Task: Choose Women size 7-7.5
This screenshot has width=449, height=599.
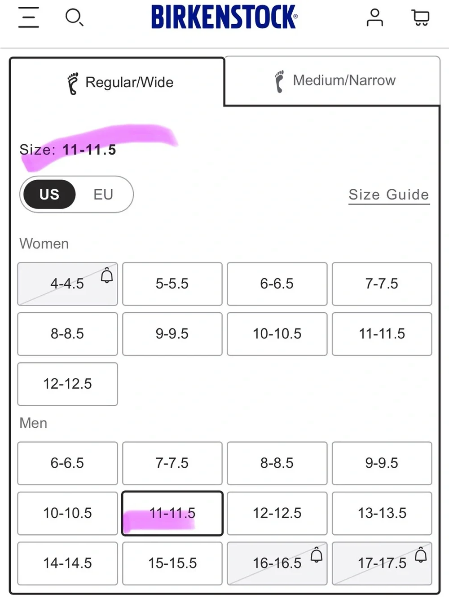Action: [382, 284]
